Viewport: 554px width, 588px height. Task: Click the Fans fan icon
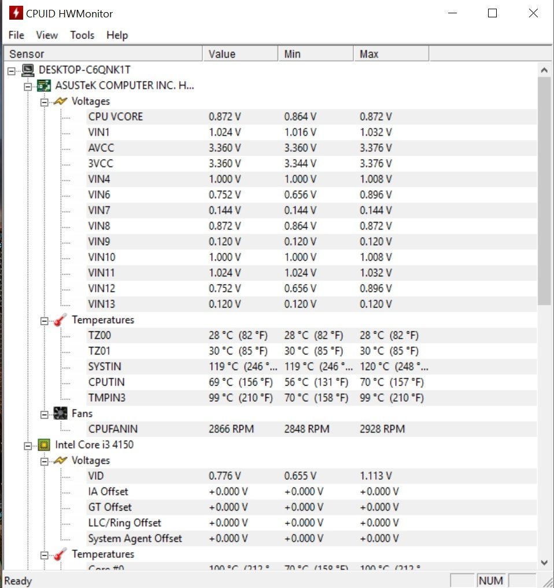coord(60,413)
